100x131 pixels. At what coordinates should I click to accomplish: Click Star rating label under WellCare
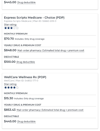(11, 84)
